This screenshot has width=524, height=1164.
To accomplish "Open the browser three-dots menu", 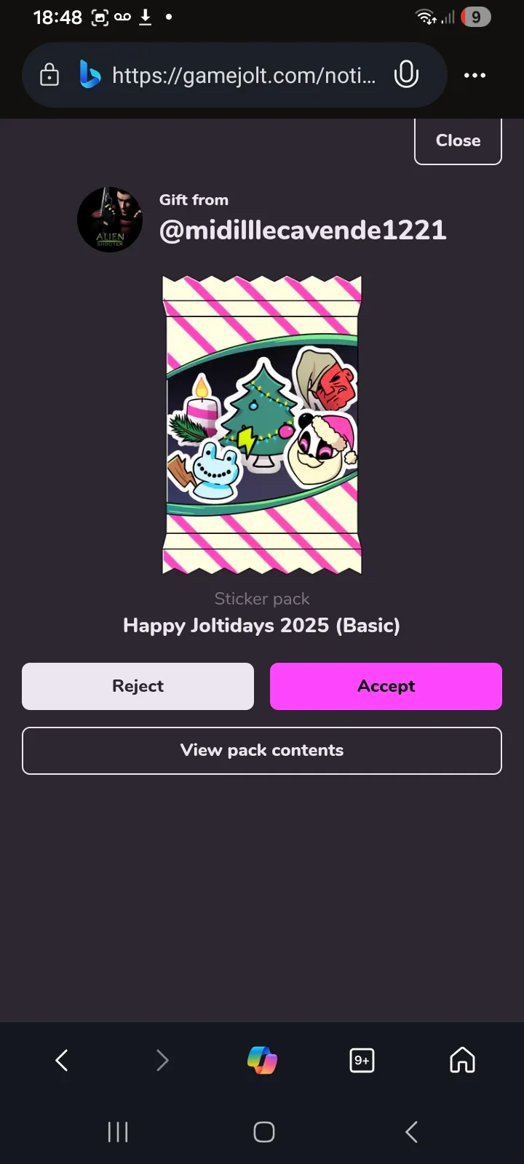I will click(x=475, y=75).
